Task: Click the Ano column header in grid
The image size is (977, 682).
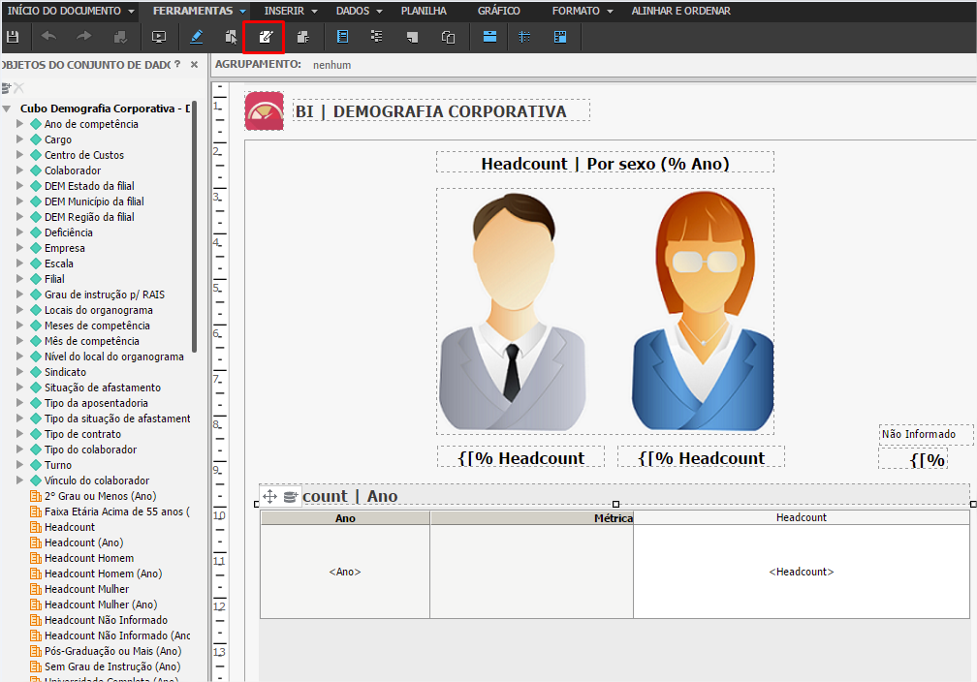Action: tap(345, 518)
